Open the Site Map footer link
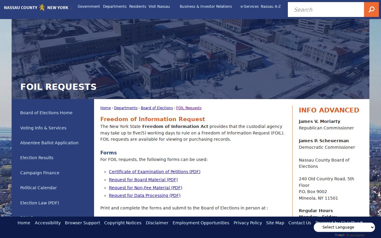This screenshot has height=238, width=381. coord(275,223)
